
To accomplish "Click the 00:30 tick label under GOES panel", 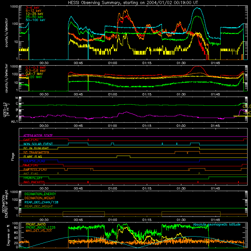I will point(44,126).
